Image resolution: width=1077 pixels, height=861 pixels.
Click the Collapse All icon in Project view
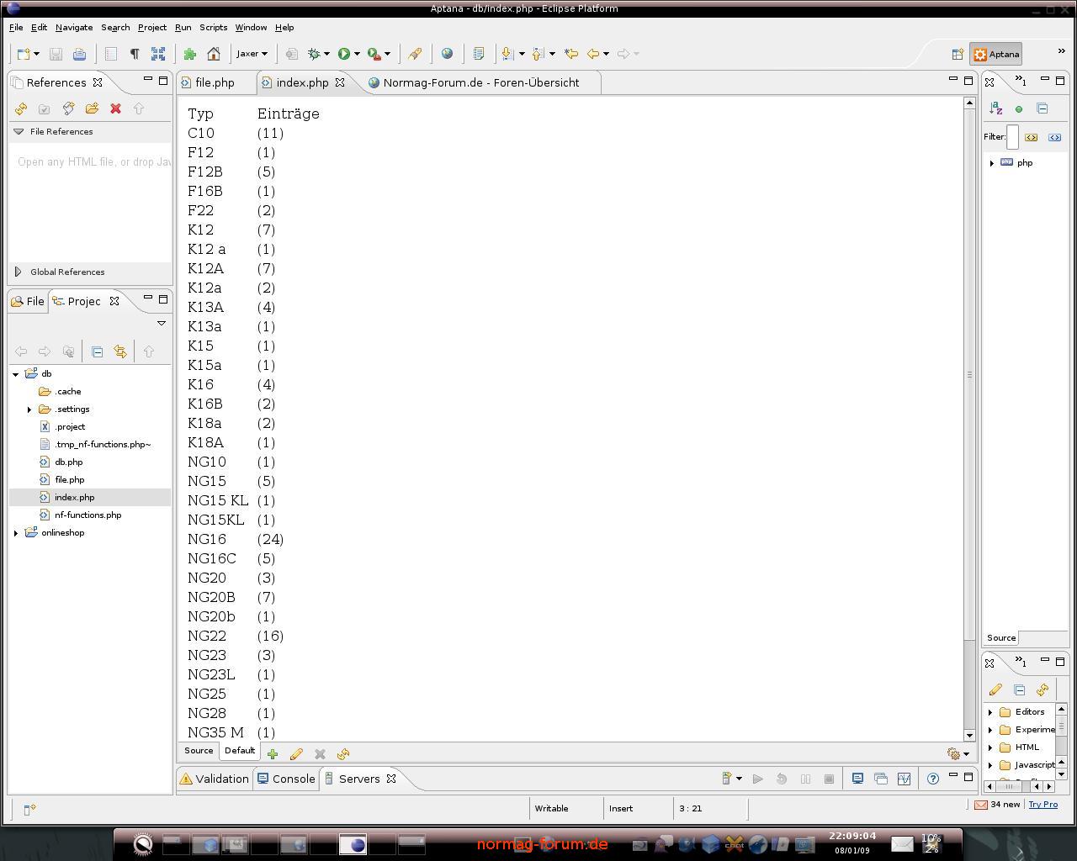click(98, 351)
